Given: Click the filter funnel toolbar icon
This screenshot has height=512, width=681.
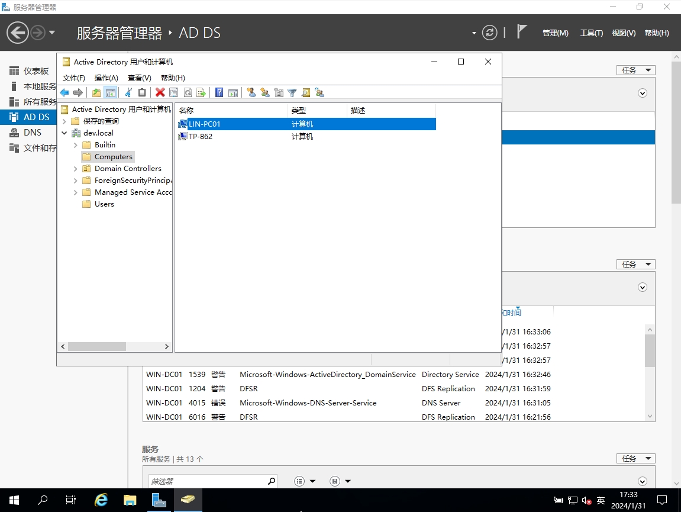Looking at the screenshot, I should point(292,92).
